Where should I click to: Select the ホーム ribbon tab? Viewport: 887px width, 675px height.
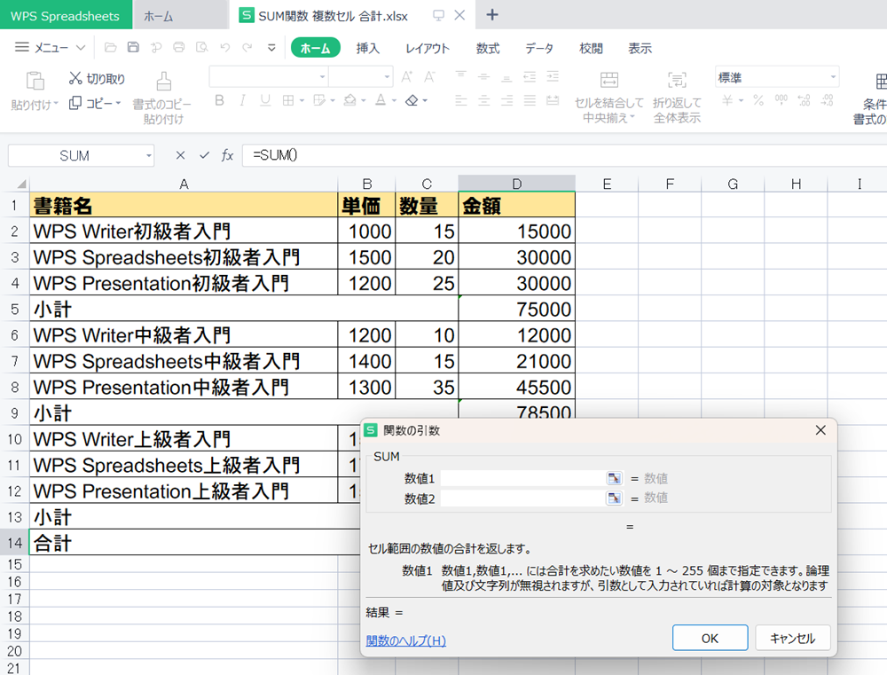pos(315,48)
